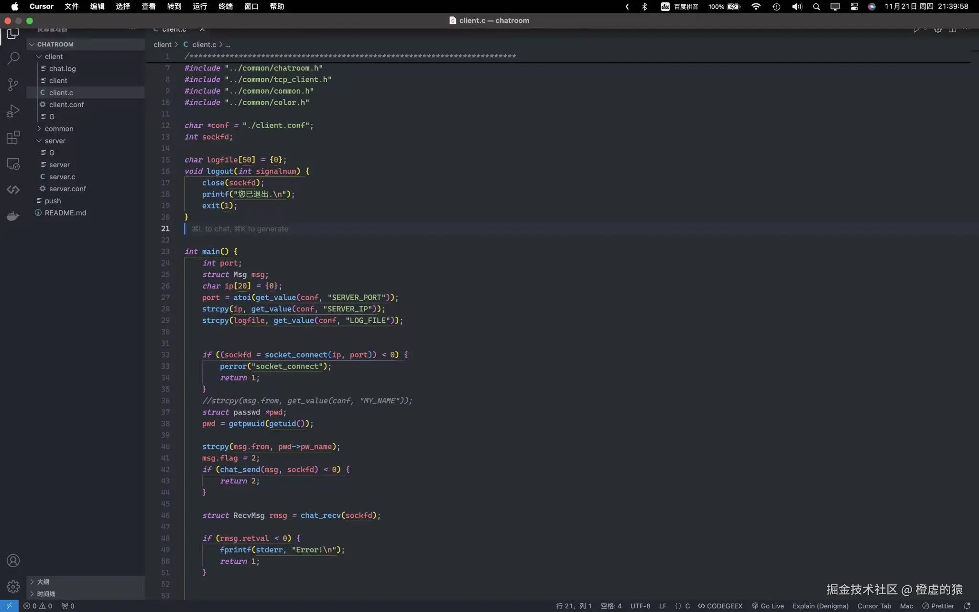Collapse the client folder in explorer
Viewport: 979px width, 612px height.
pyautogui.click(x=54, y=56)
